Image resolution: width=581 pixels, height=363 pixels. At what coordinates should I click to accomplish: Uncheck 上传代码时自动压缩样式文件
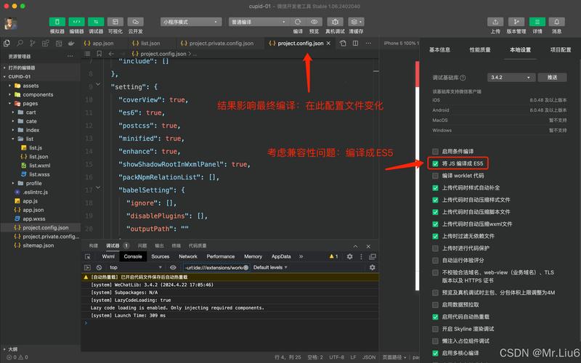tap(435, 200)
